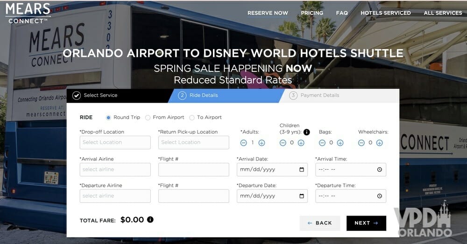Click the Next button

tap(366, 223)
